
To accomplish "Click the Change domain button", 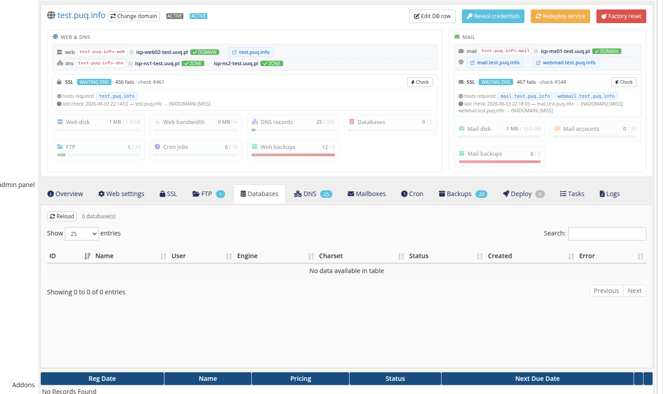I will tap(134, 16).
